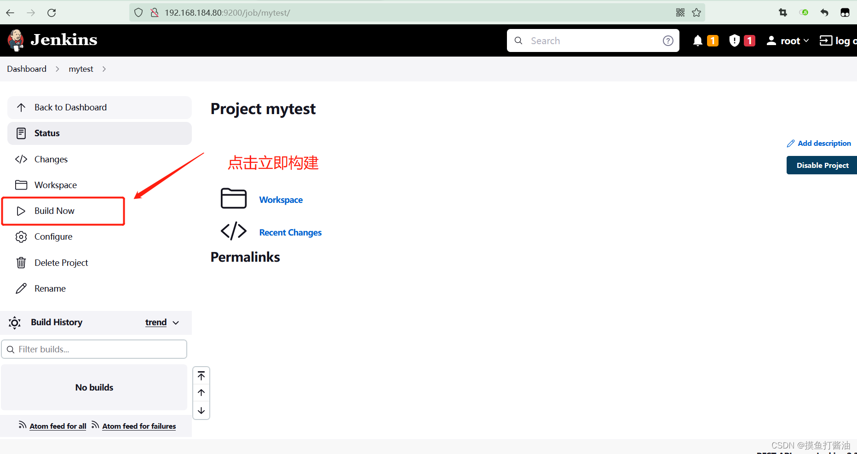Click the log out icon
Viewport: 857px width, 454px height.
(826, 41)
